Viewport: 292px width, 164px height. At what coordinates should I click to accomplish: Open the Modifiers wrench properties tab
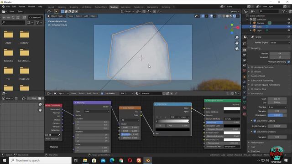click(245, 82)
